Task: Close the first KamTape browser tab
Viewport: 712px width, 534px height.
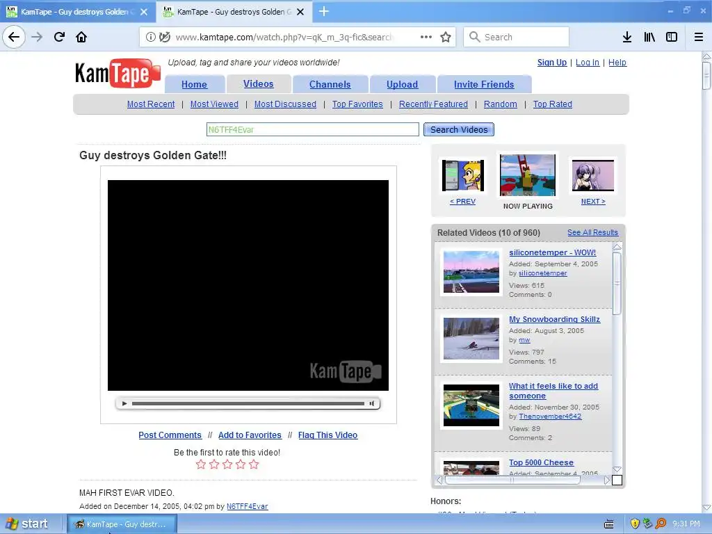Action: coord(144,12)
